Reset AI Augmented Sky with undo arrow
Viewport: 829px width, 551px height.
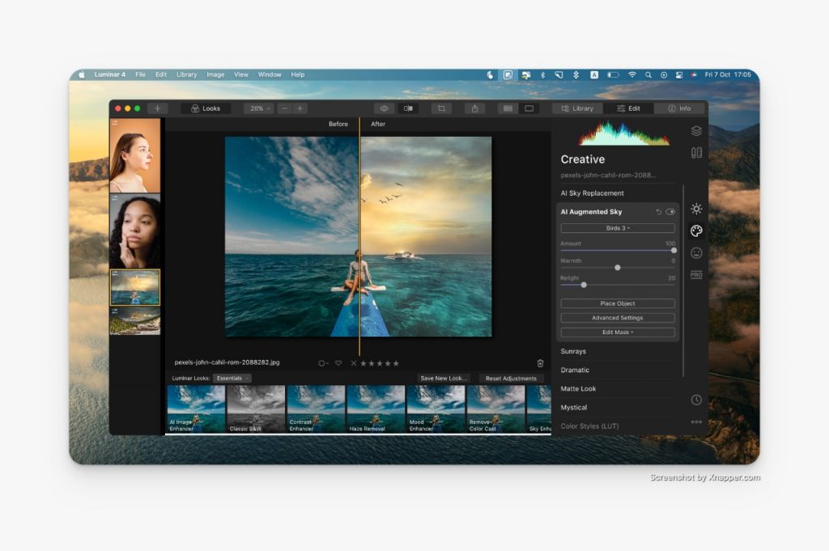point(658,212)
